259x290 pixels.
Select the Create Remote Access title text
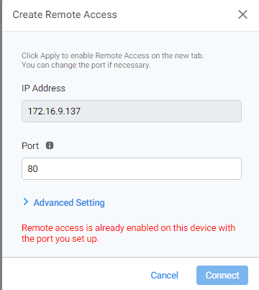point(65,14)
